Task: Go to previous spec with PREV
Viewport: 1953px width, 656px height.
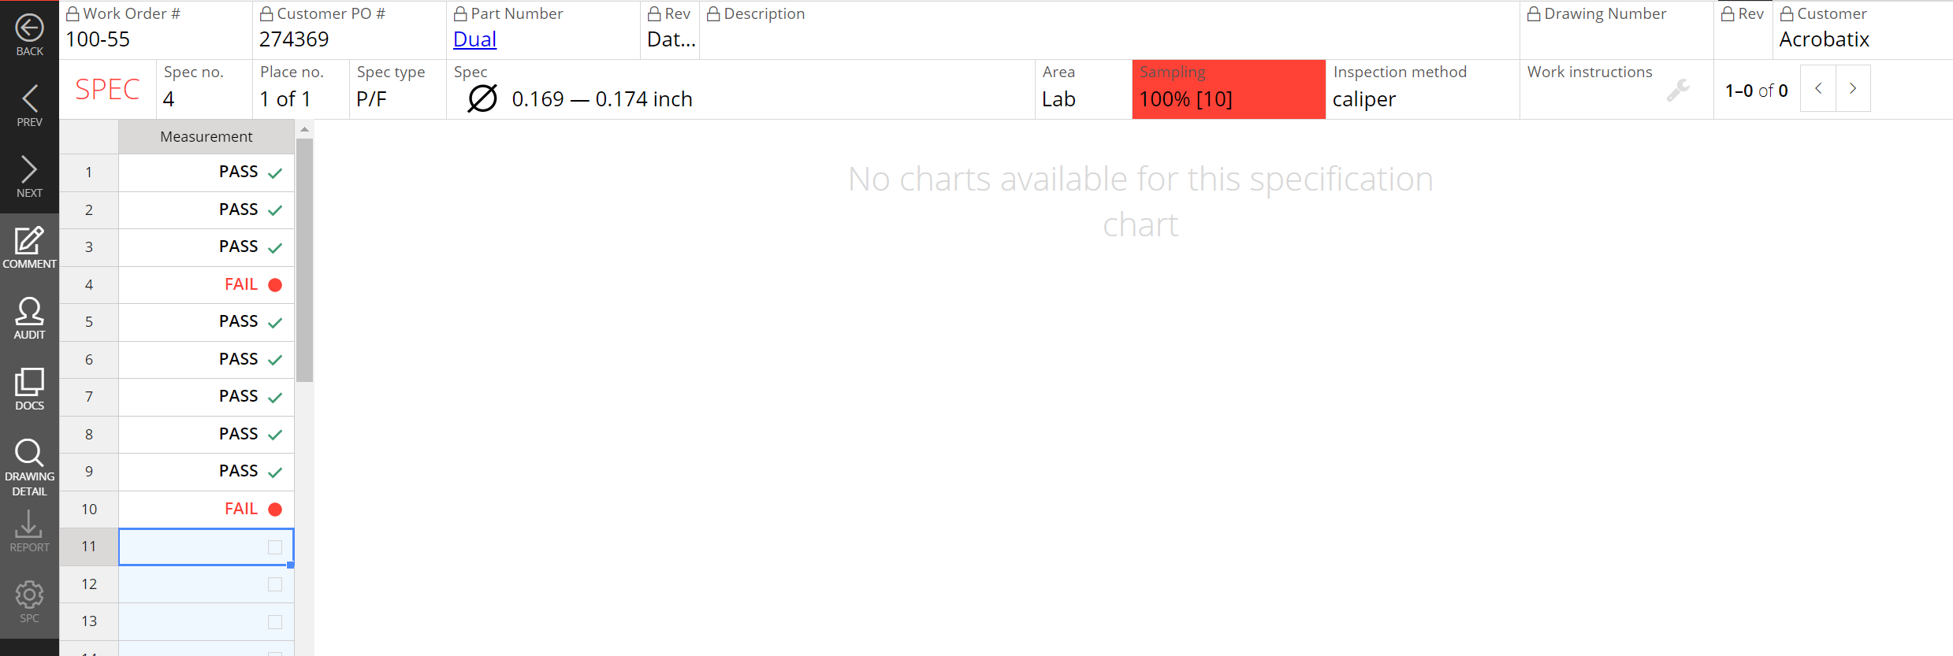Action: pyautogui.click(x=29, y=100)
